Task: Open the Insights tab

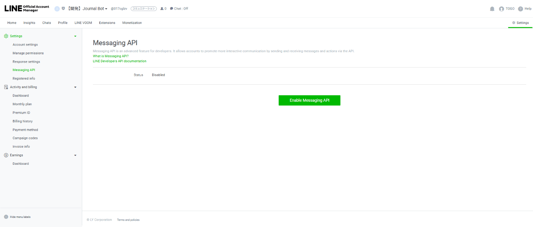Action: [29, 23]
